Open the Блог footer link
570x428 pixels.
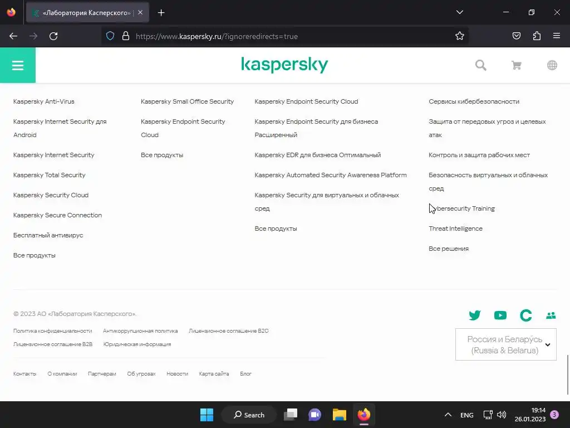tap(245, 374)
